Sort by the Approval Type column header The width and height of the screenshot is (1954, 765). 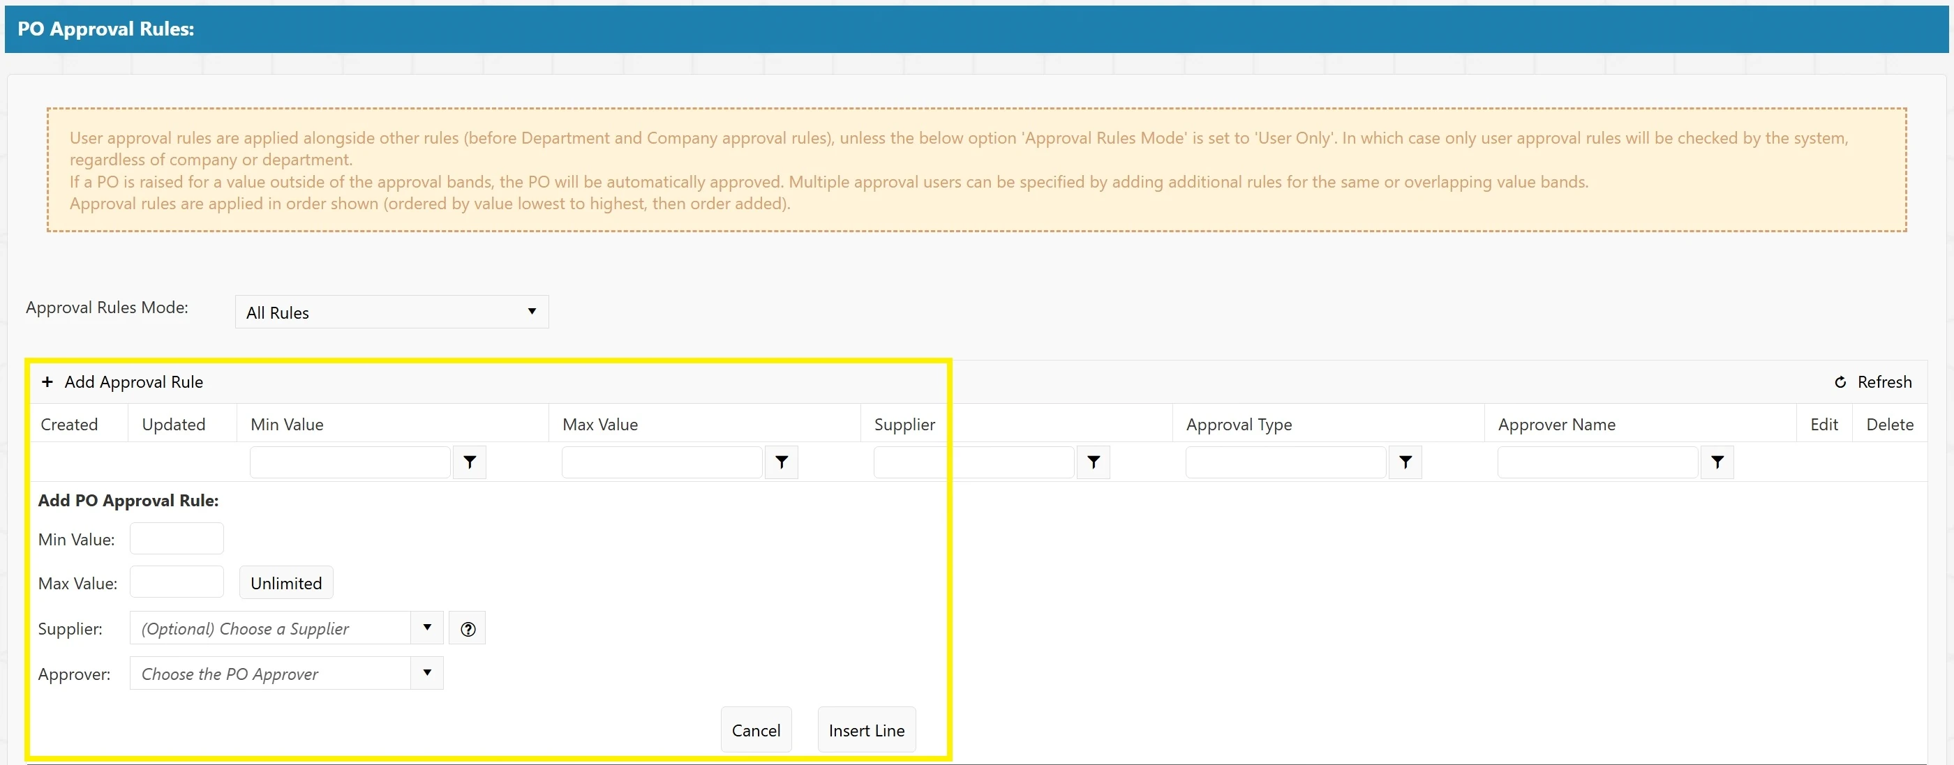pyautogui.click(x=1239, y=425)
